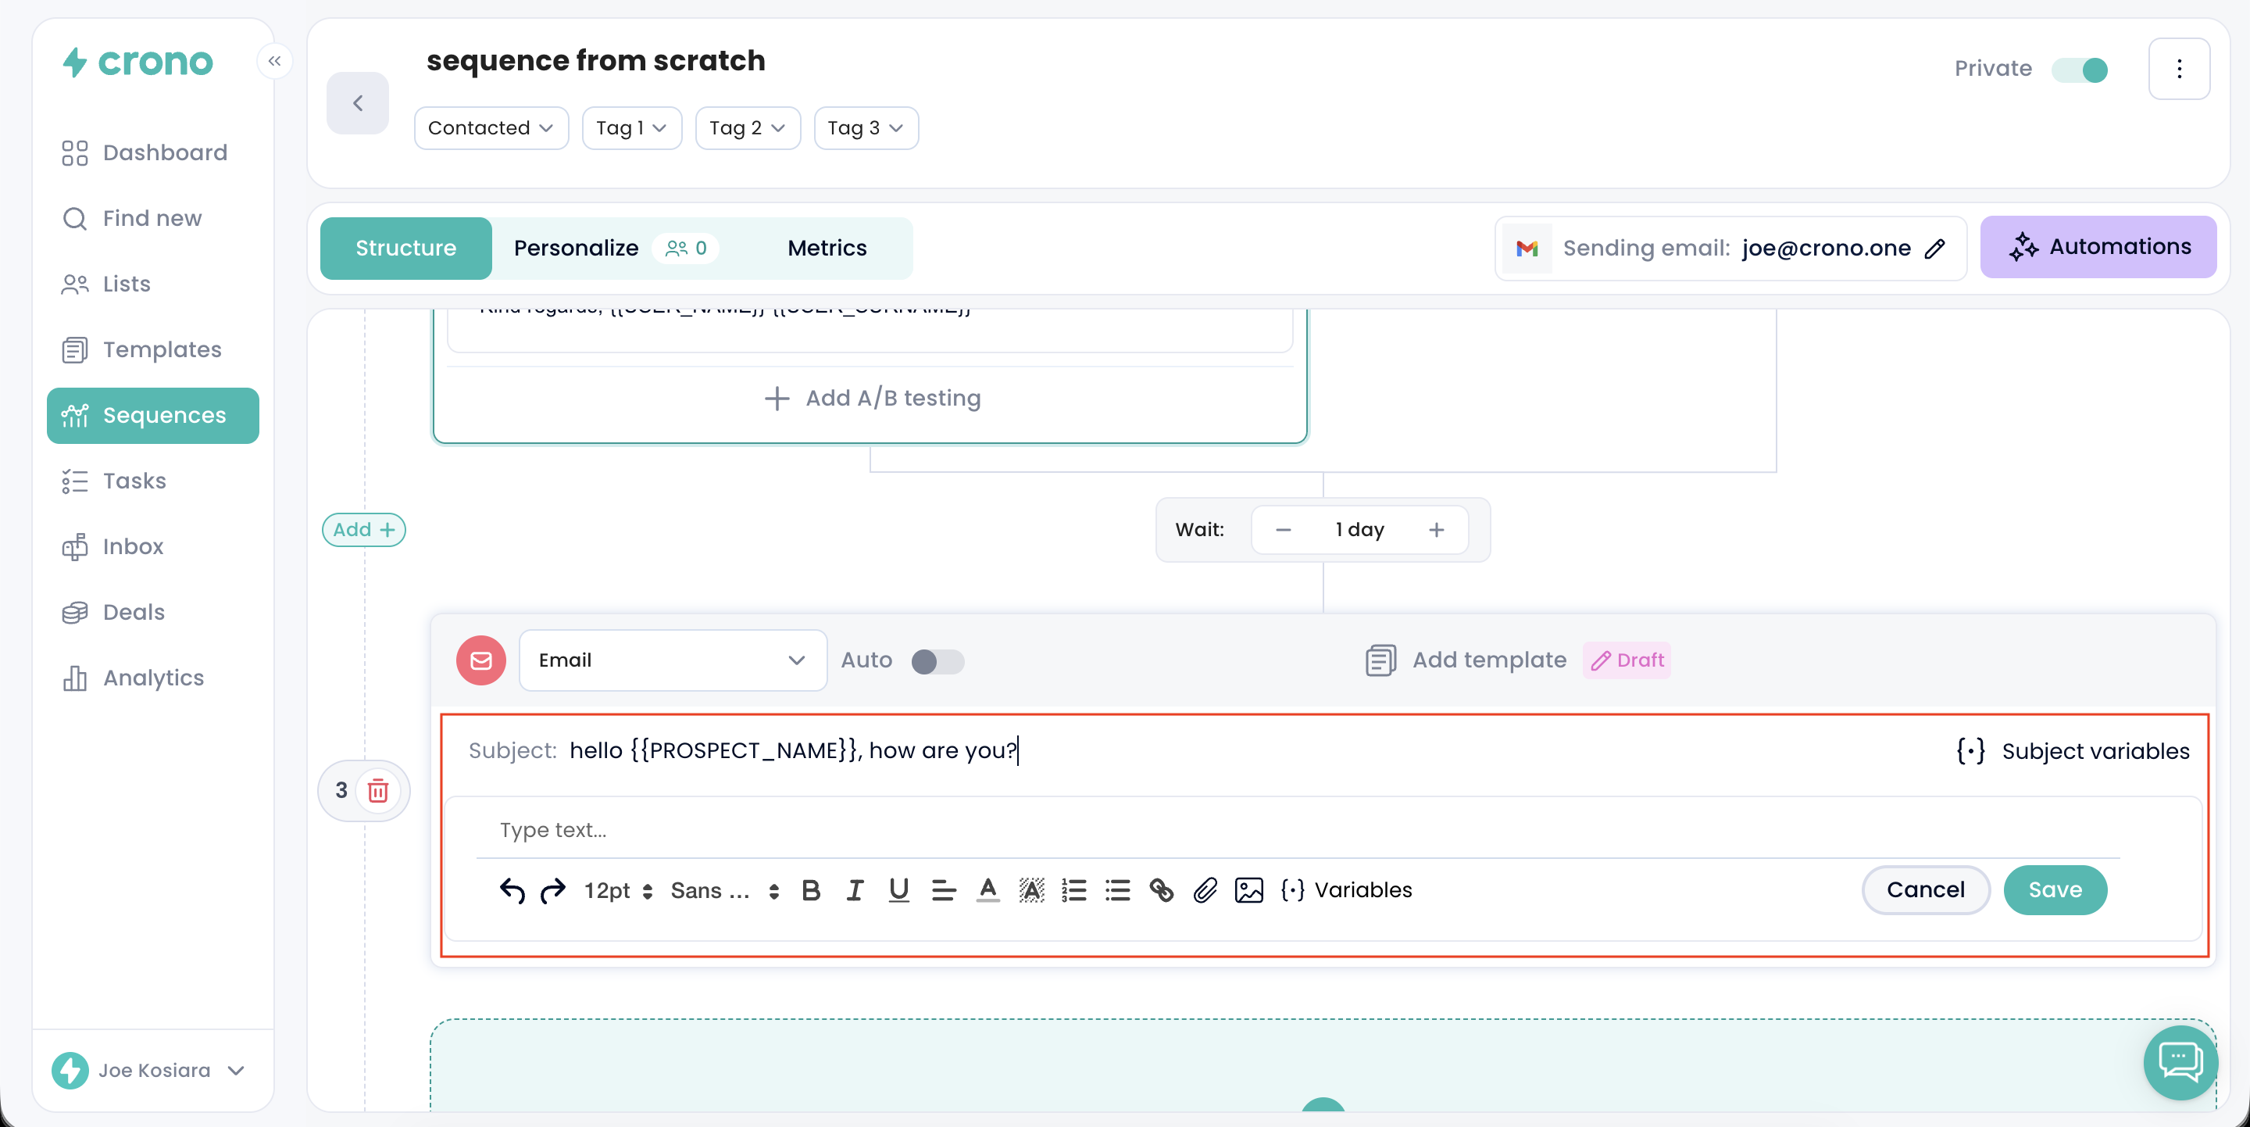The height and width of the screenshot is (1127, 2250).
Task: Open Templates in the sidebar
Action: (162, 349)
